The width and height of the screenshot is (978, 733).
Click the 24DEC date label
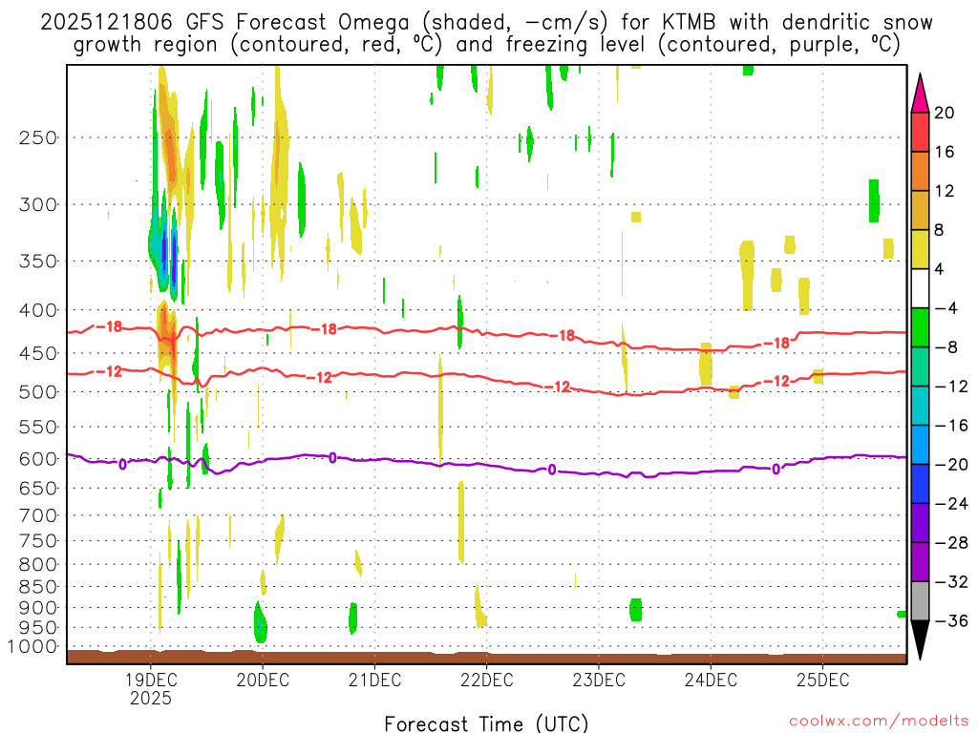tap(711, 680)
